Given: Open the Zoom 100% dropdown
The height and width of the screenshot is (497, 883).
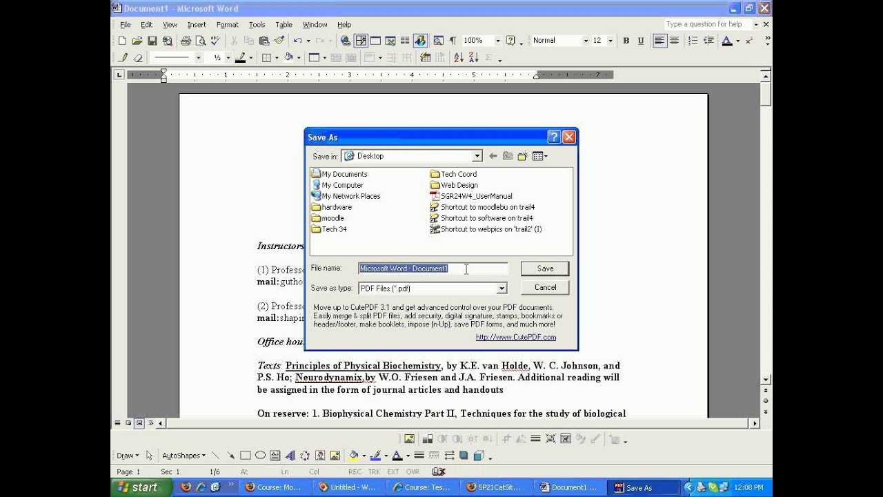Looking at the screenshot, I should pyautogui.click(x=497, y=41).
